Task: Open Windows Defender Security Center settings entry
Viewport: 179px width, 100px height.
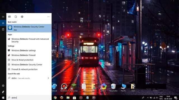Action: click(29, 64)
